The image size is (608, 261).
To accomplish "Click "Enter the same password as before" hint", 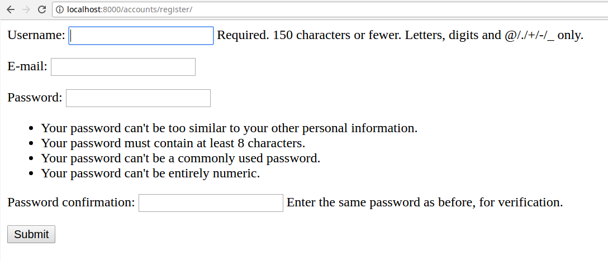I will (424, 202).
